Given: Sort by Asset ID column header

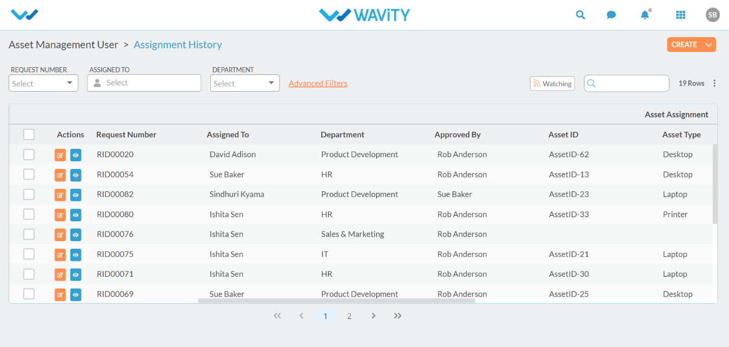Looking at the screenshot, I should (564, 135).
